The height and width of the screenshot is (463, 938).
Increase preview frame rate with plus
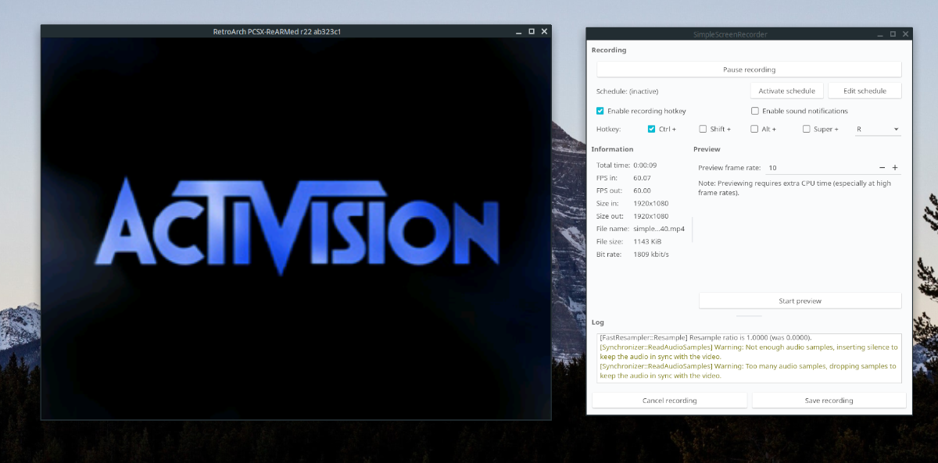[x=895, y=168]
